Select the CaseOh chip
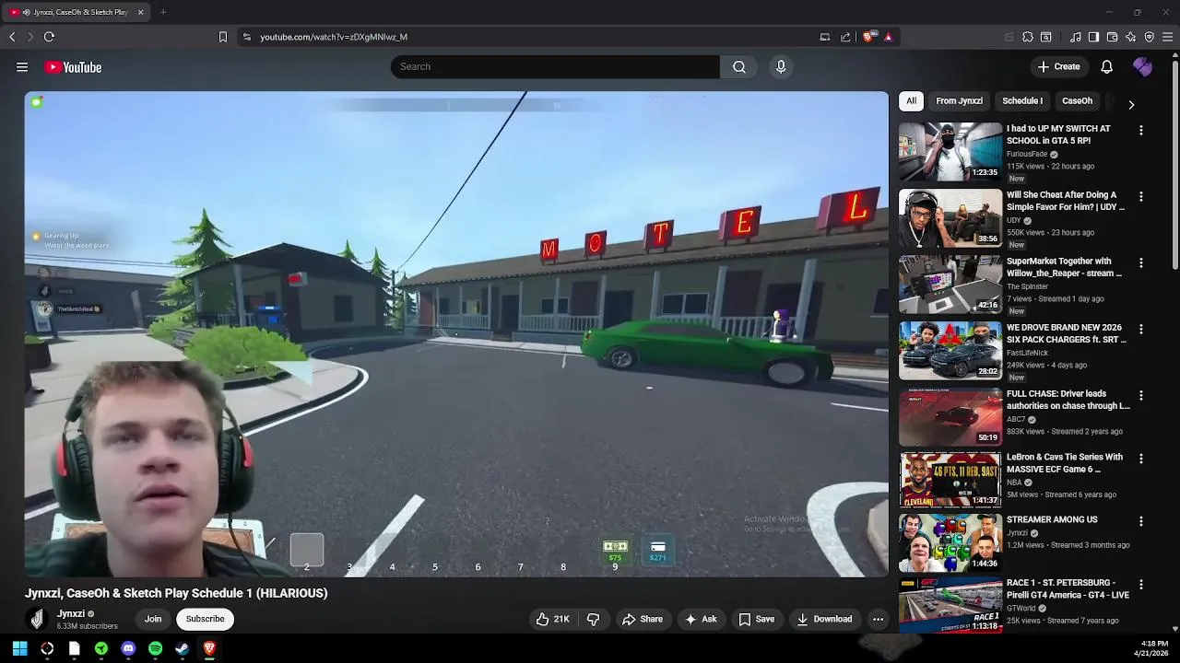Viewport: 1180px width, 663px height. [1077, 101]
